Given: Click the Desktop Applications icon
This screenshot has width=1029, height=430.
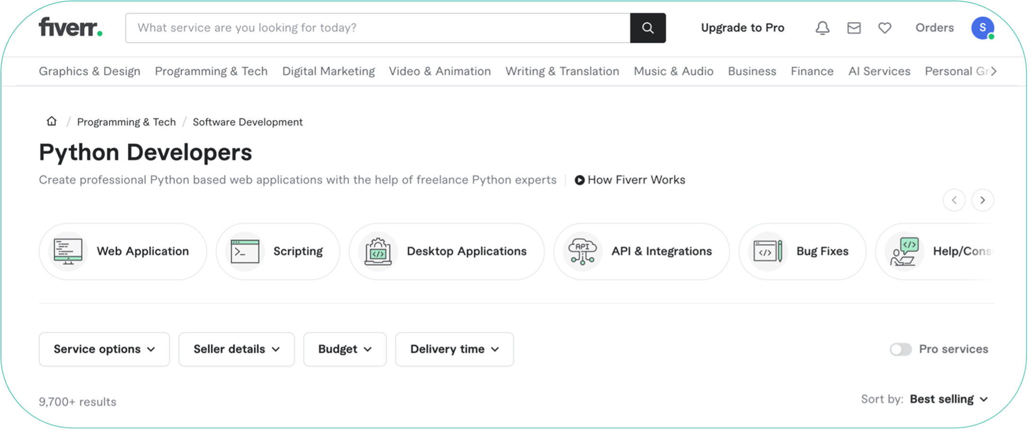Looking at the screenshot, I should pyautogui.click(x=378, y=251).
